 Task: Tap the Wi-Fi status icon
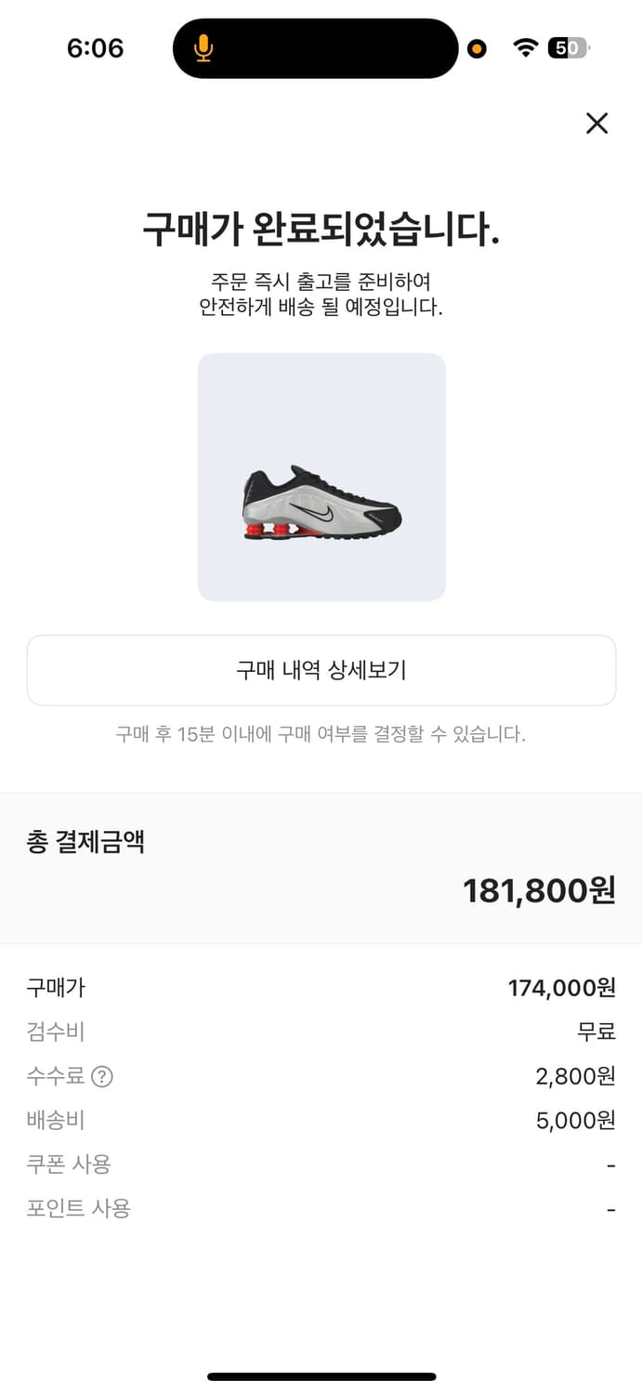[x=526, y=47]
